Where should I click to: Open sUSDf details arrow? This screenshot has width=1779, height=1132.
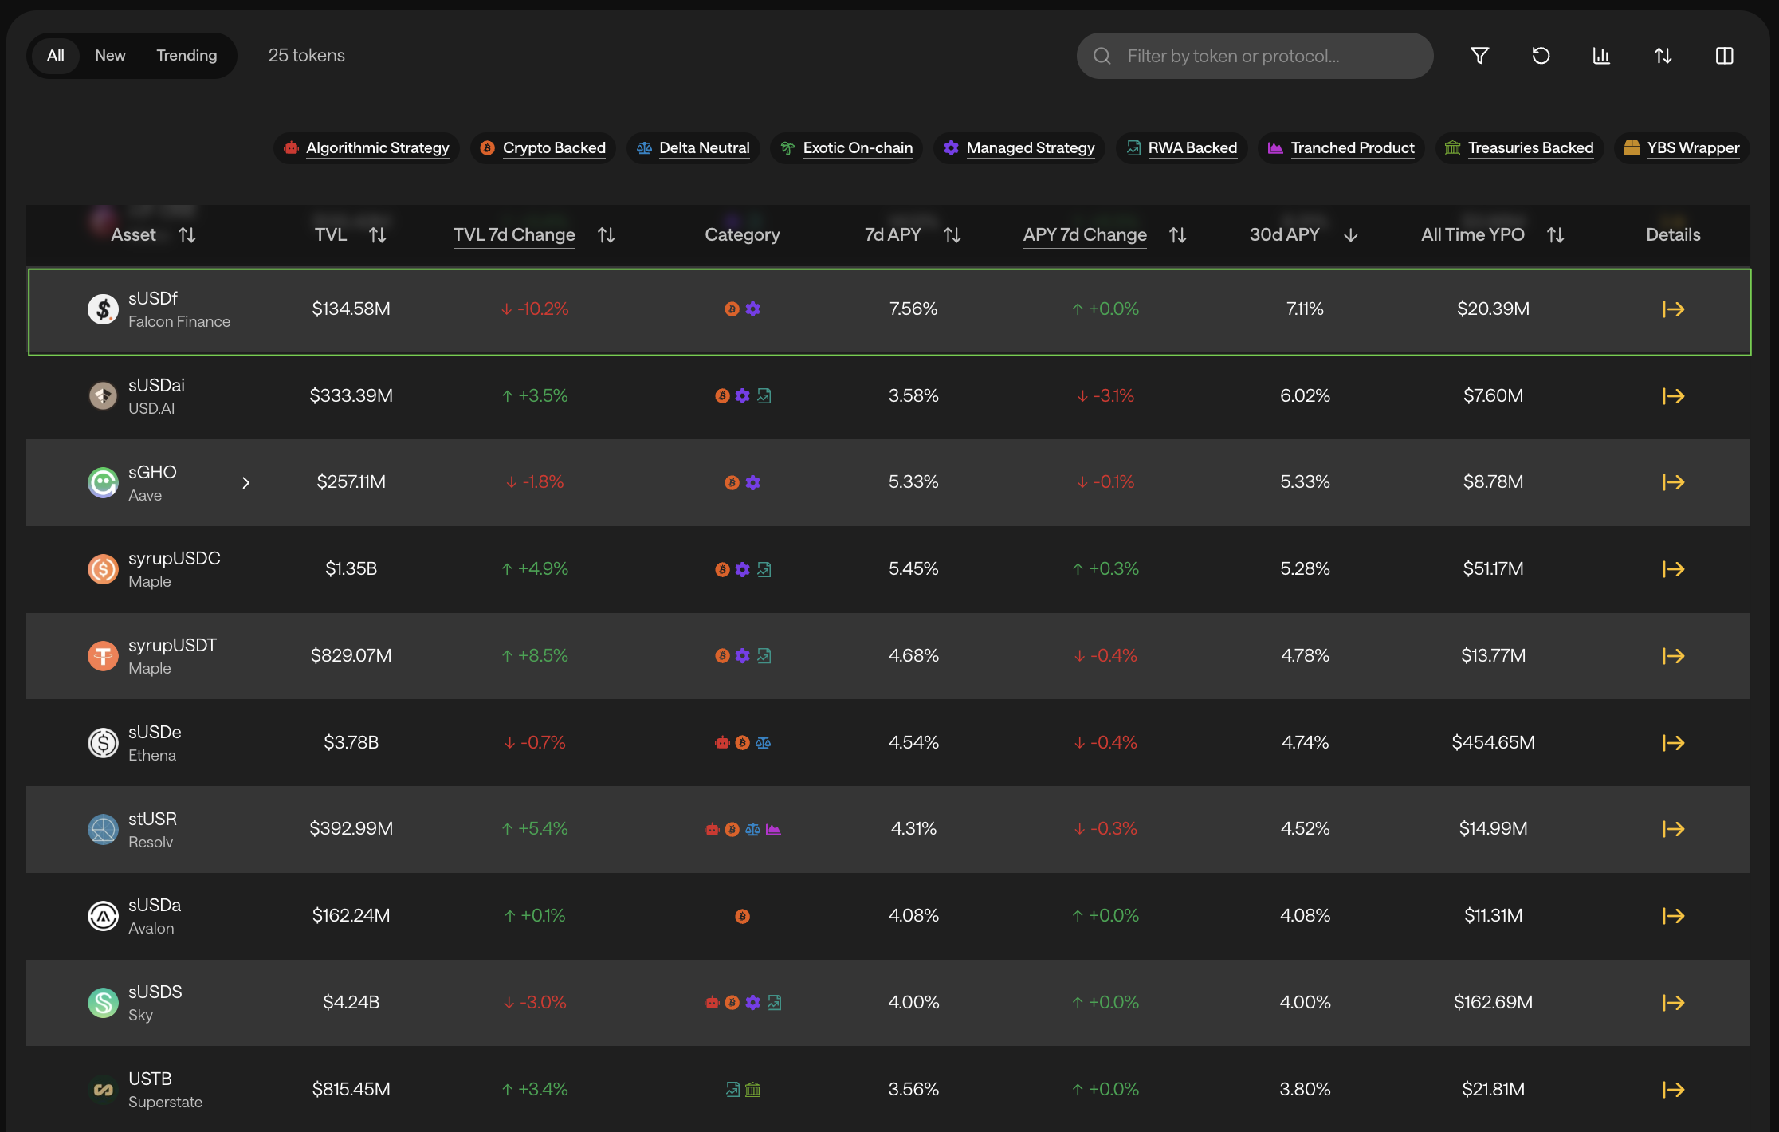[x=1673, y=309]
